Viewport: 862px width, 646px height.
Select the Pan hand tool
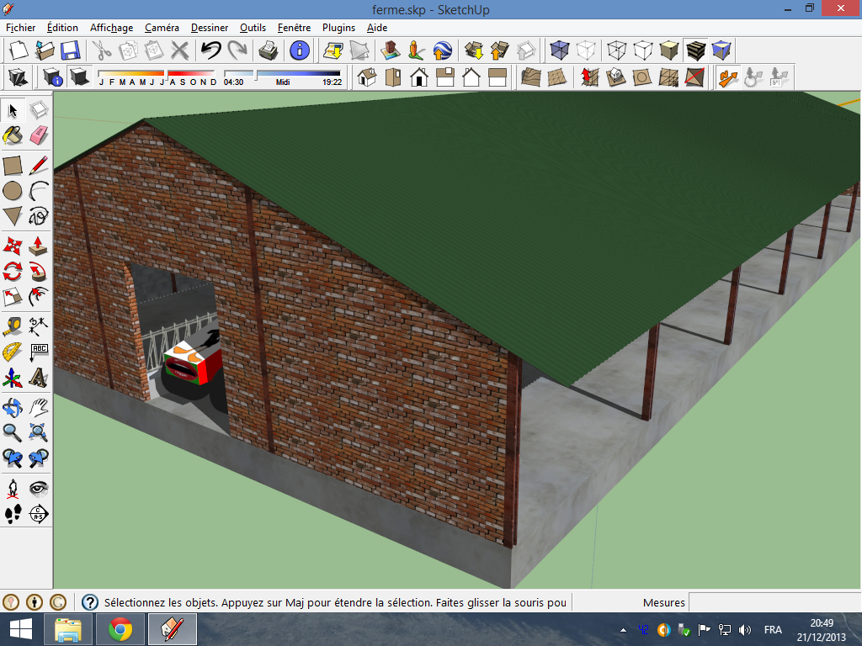pyautogui.click(x=39, y=408)
